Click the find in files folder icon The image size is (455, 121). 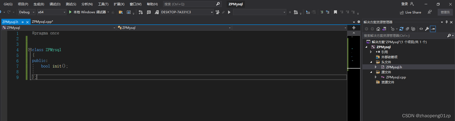tap(121, 12)
